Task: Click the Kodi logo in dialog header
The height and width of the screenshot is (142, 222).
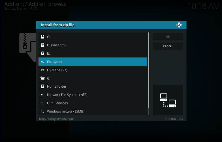Action: click(x=179, y=25)
